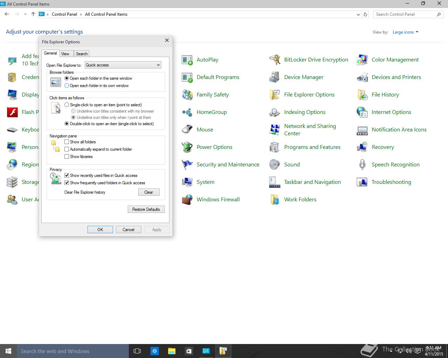The width and height of the screenshot is (448, 358).
Task: Click the Refresh button in address bar
Action: coord(365,14)
